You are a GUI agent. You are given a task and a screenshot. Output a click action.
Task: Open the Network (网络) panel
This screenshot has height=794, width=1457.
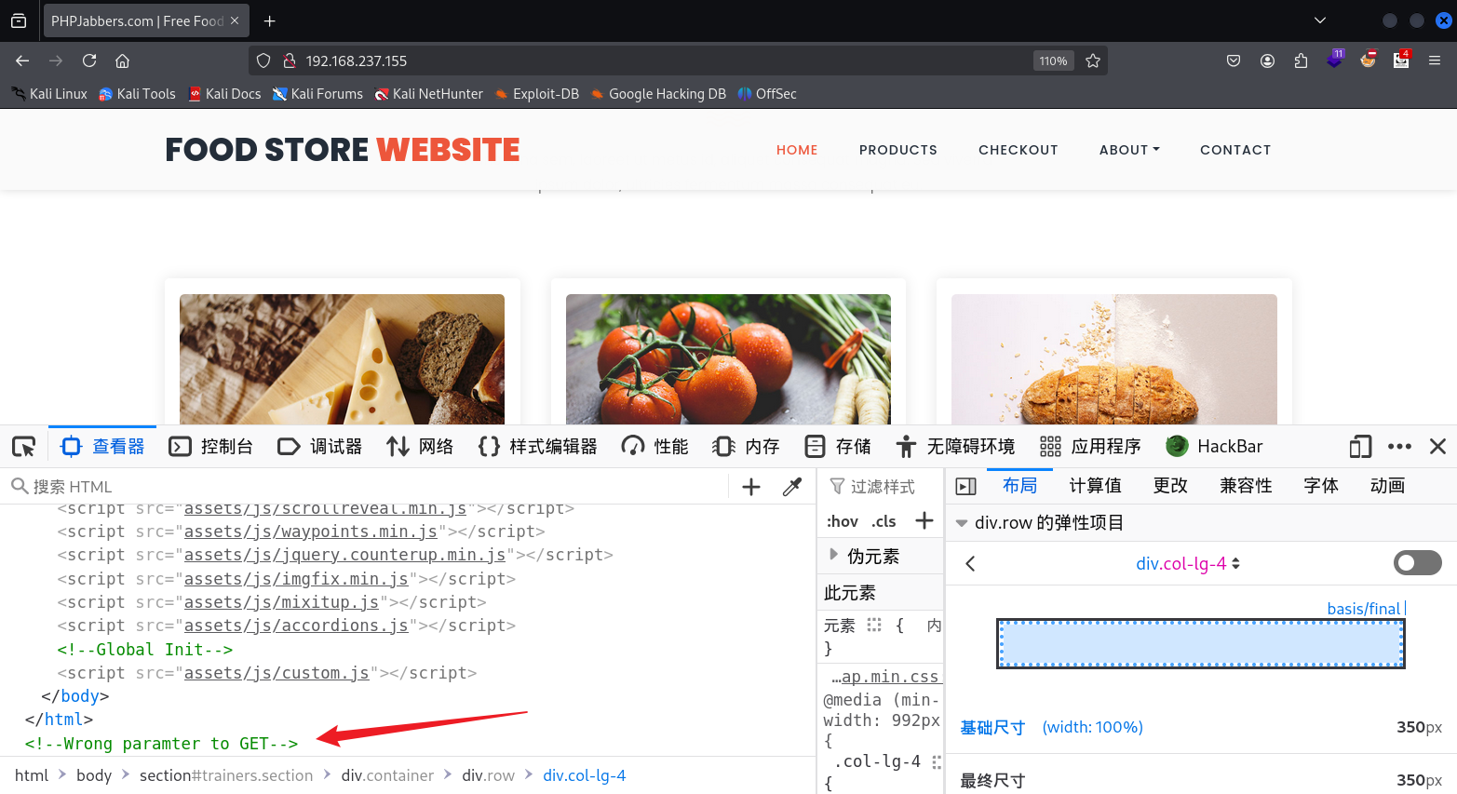click(x=420, y=447)
